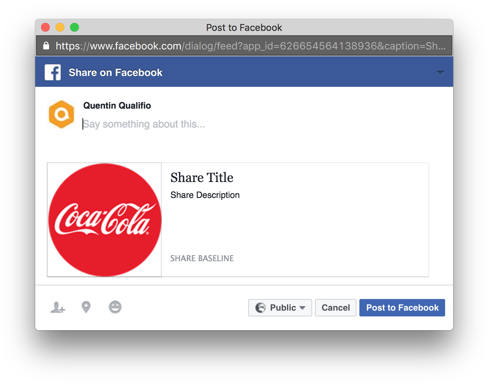The width and height of the screenshot is (488, 384).
Task: Click the lock icon in address bar
Action: 46,46
